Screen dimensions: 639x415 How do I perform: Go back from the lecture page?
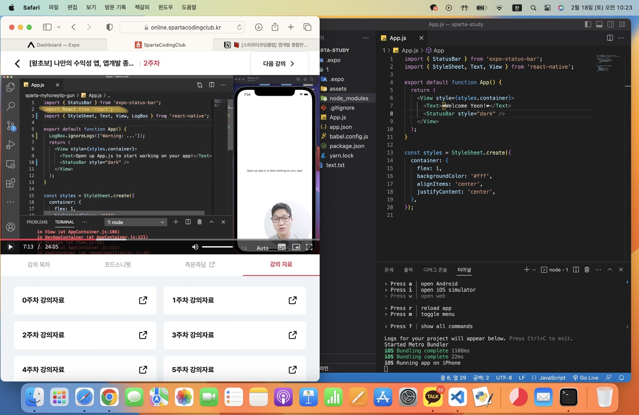17,64
